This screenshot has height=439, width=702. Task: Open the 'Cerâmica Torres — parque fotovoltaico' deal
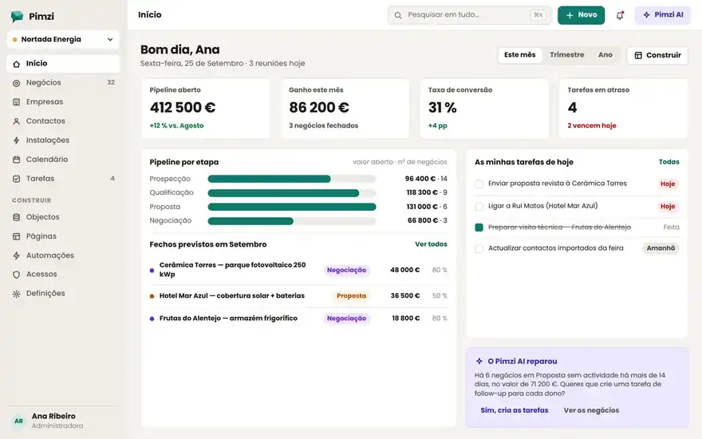tap(298, 270)
